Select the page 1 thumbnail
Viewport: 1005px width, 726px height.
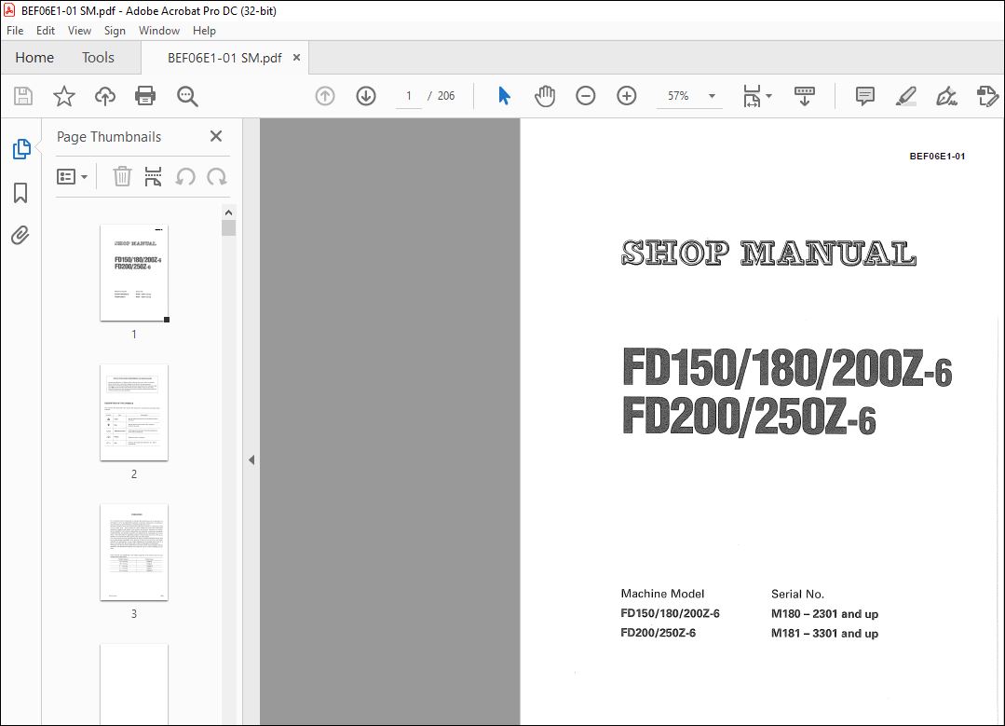[x=134, y=272]
